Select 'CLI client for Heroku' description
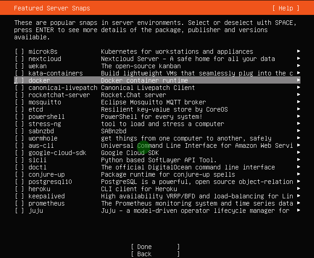Image resolution: width=314 pixels, height=258 pixels. point(139,189)
